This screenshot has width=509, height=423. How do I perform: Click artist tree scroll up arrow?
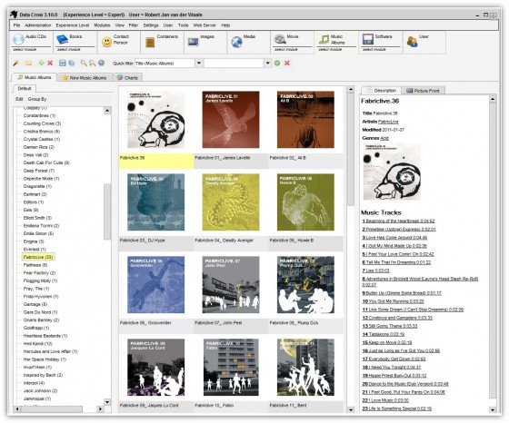107,111
